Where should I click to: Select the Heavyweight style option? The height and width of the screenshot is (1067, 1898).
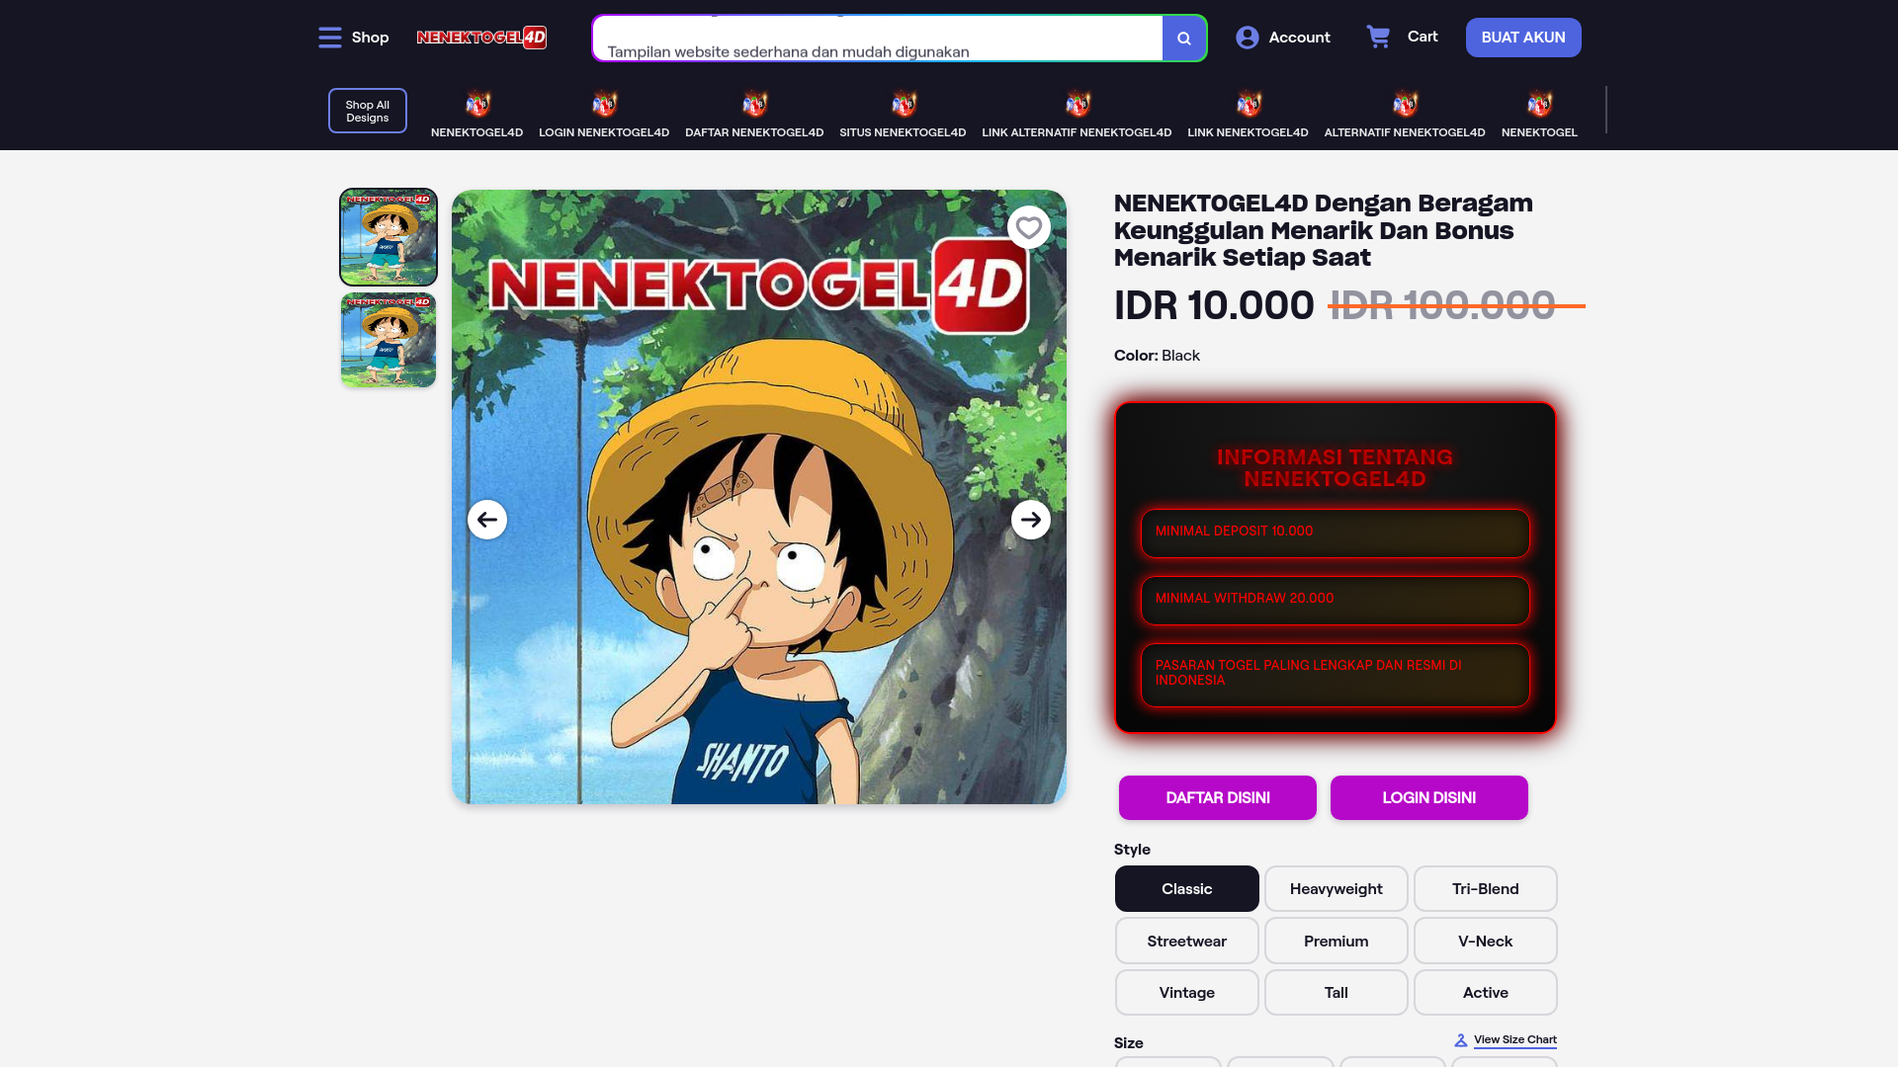(1337, 889)
